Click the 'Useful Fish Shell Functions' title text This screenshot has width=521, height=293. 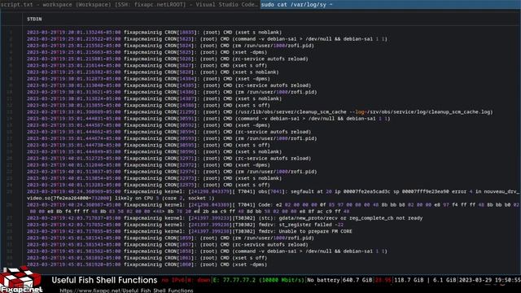[x=104, y=280]
